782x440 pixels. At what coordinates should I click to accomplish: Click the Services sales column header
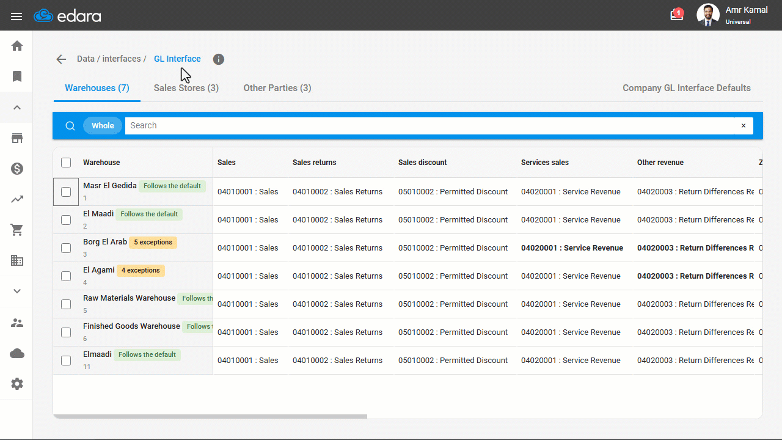pos(545,163)
